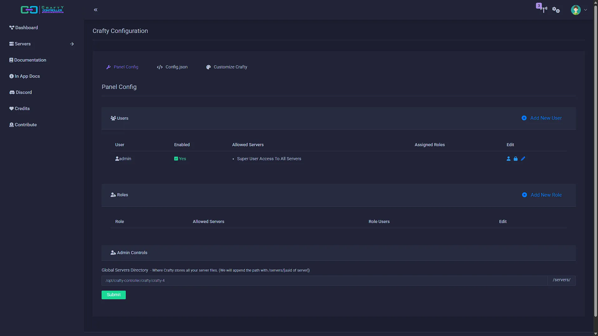This screenshot has height=336, width=598.
Task: Click the pencil edit icon for admin
Action: [x=523, y=159]
